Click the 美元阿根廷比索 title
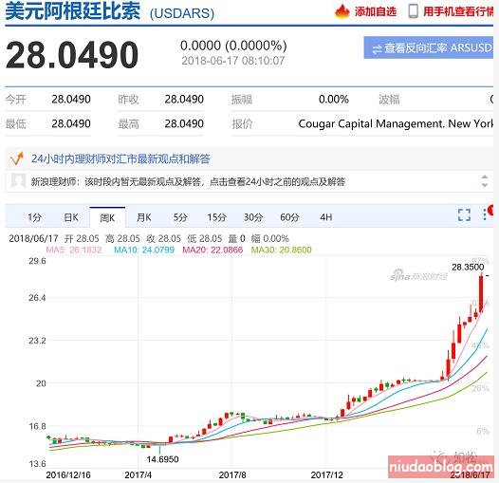 click(x=72, y=10)
